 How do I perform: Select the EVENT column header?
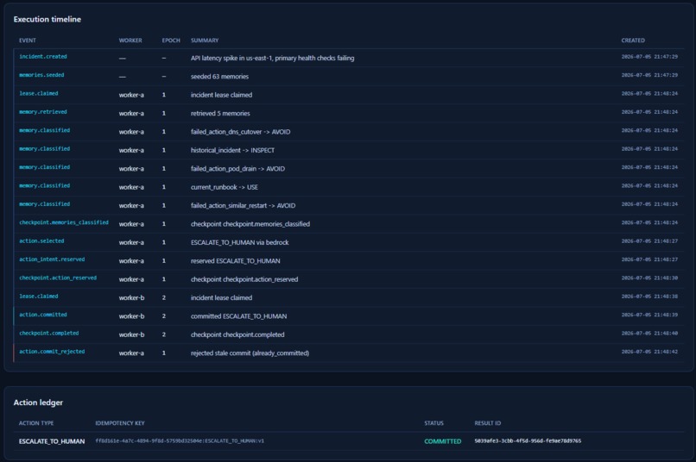[28, 41]
